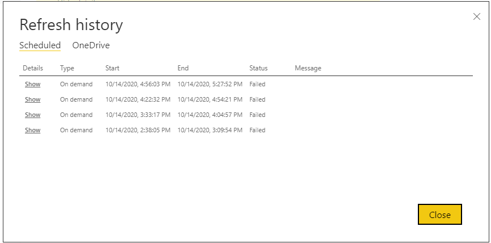
Task: Show details for refresh started 3:33:17 PM
Action: 32,115
